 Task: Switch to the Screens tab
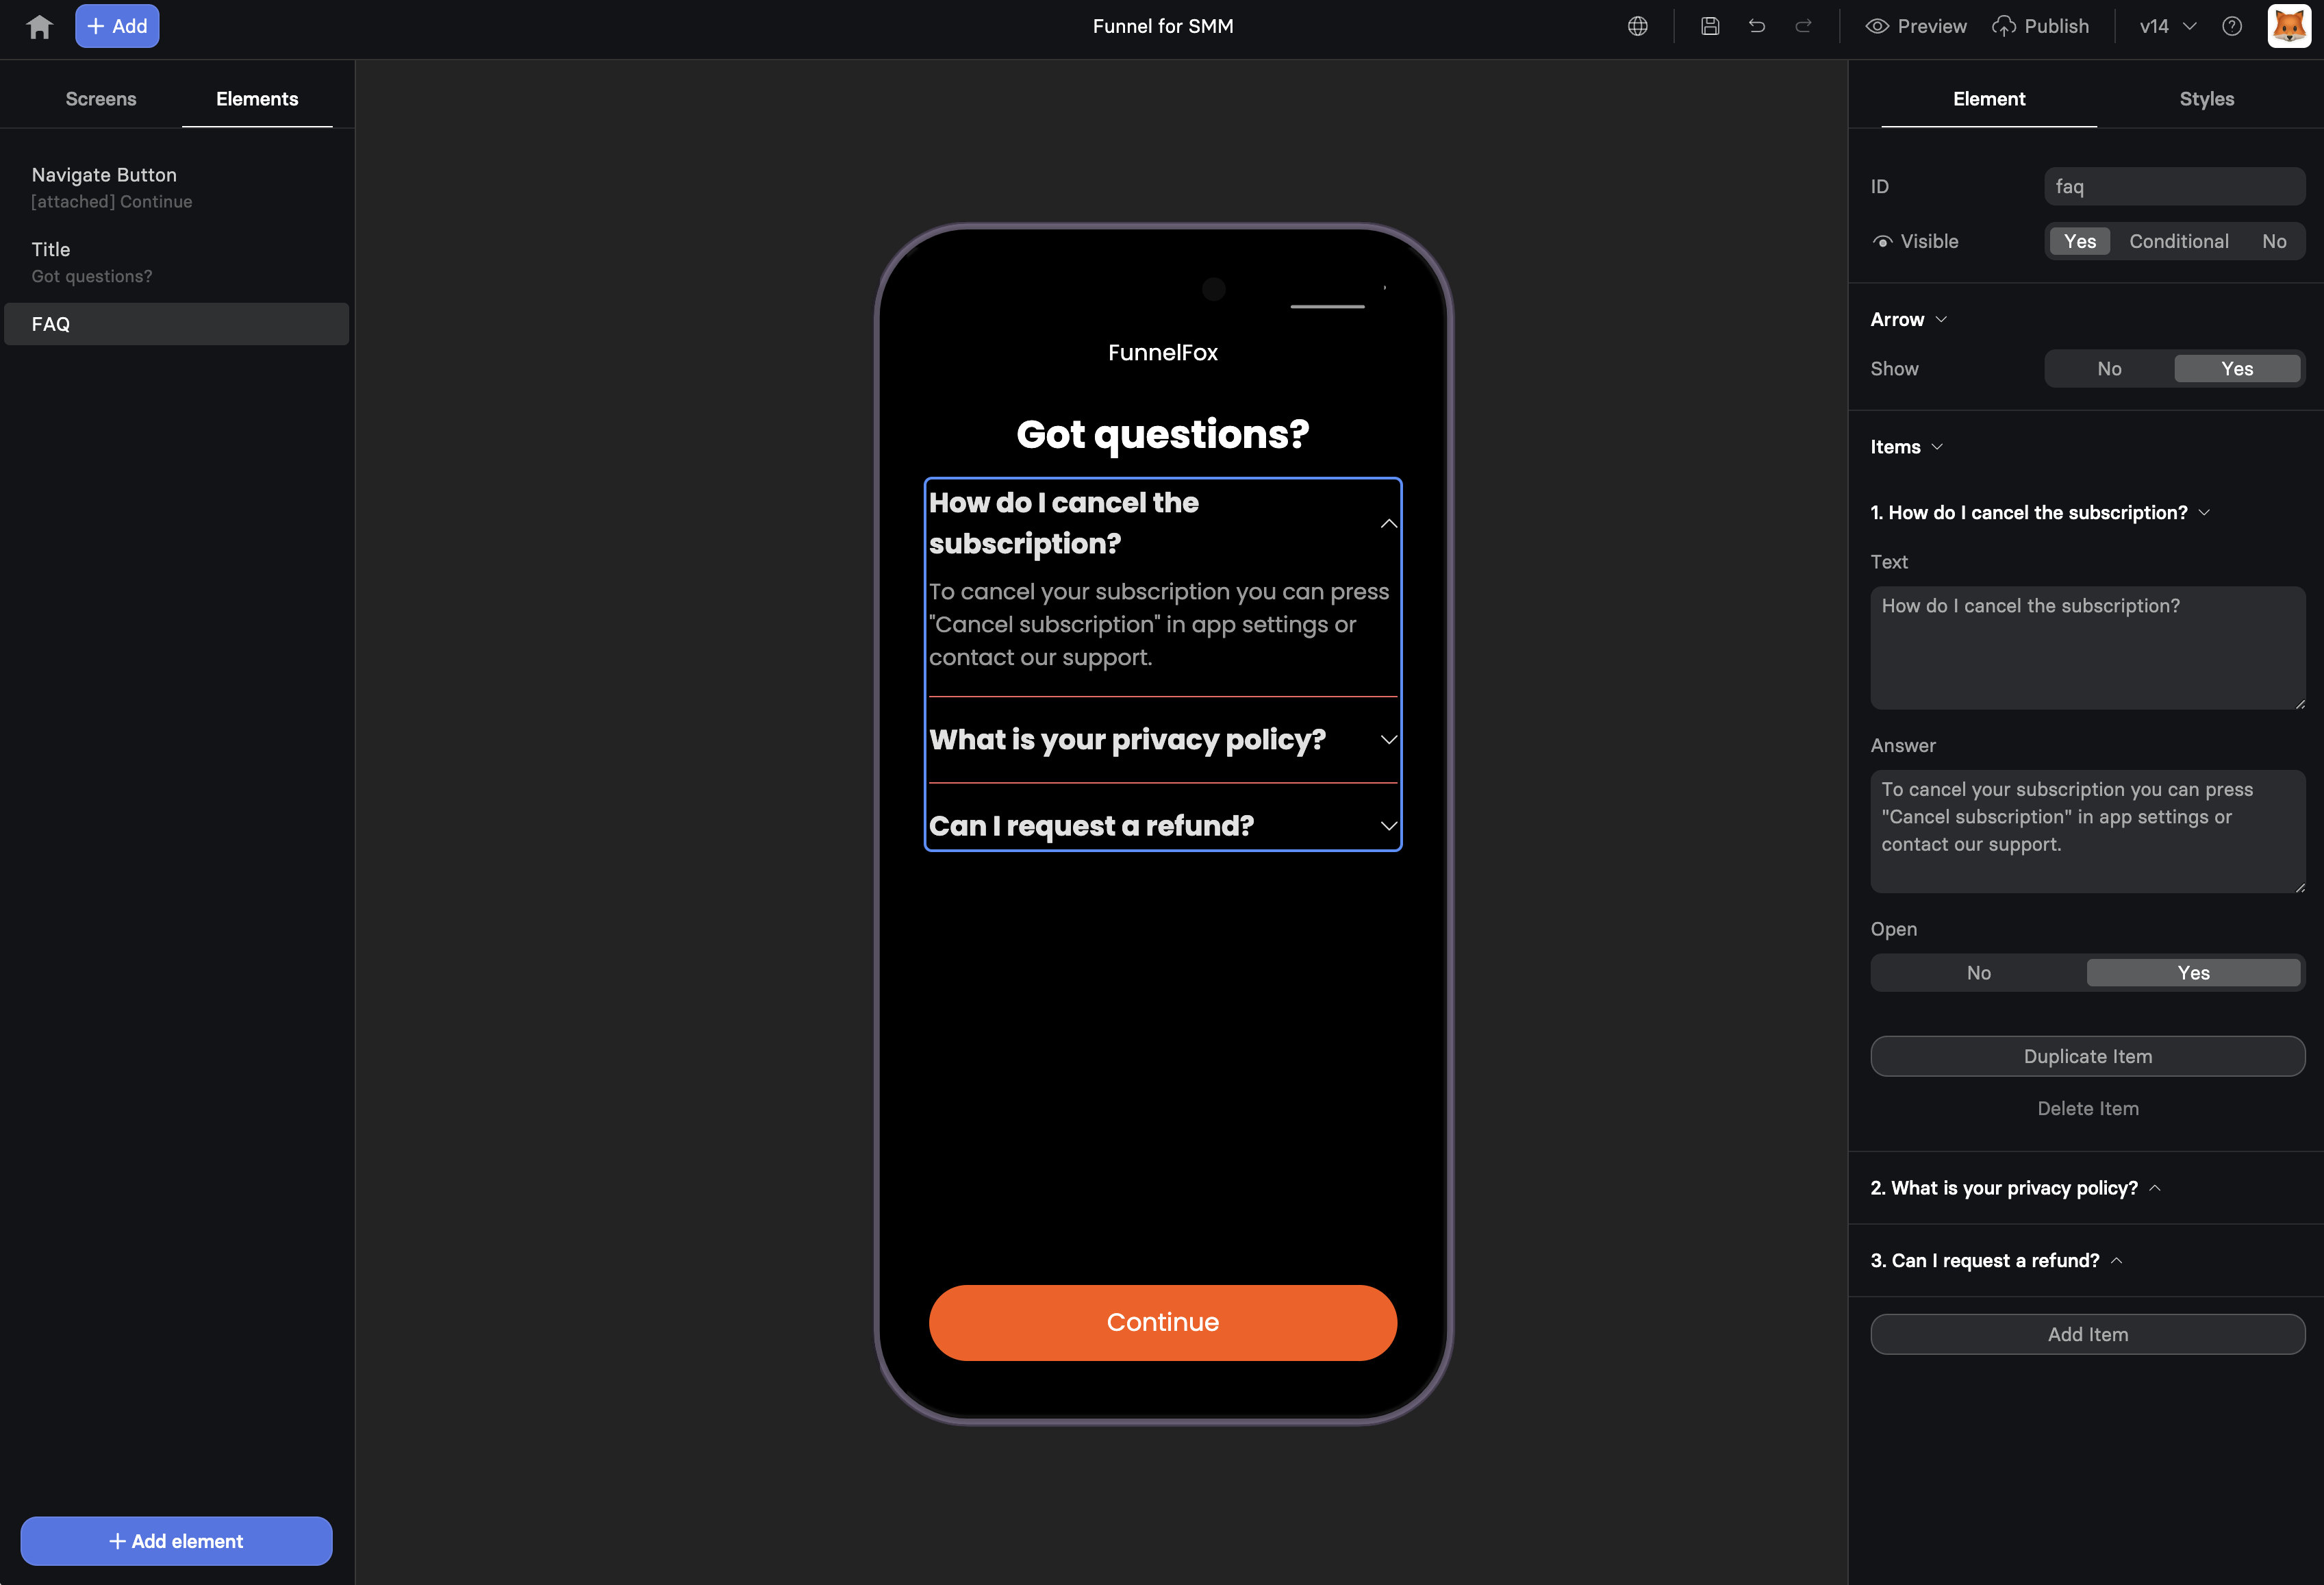pos(101,99)
